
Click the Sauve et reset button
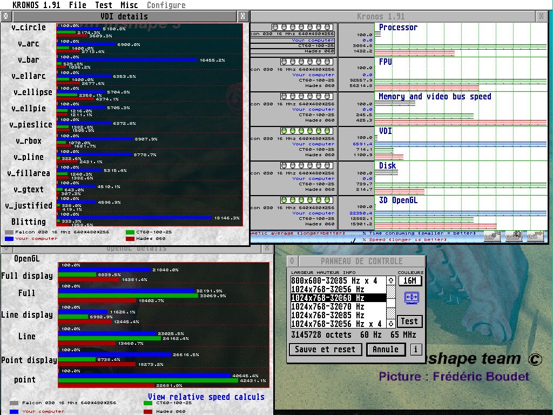click(x=325, y=349)
